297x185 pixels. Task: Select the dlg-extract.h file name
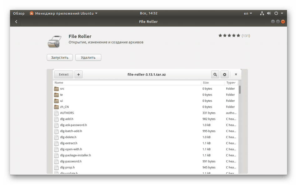[x=69, y=143]
